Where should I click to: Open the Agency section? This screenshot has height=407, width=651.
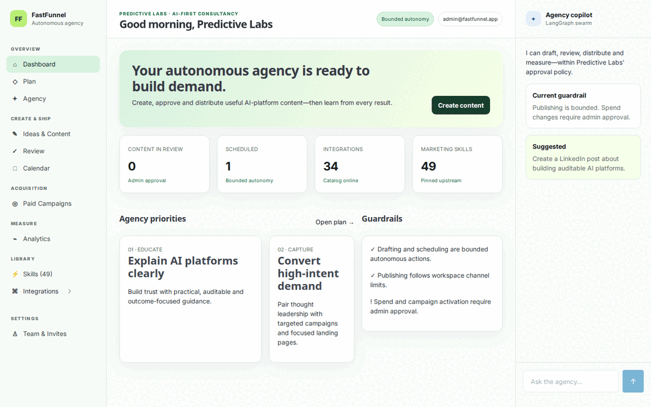53,99
